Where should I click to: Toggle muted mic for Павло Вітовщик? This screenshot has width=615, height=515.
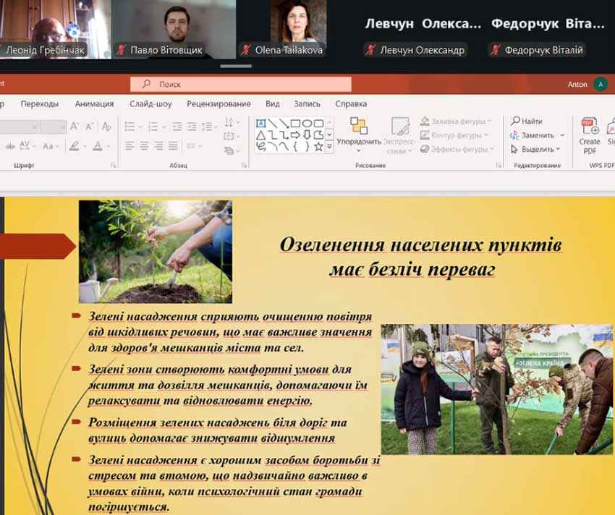tap(122, 50)
